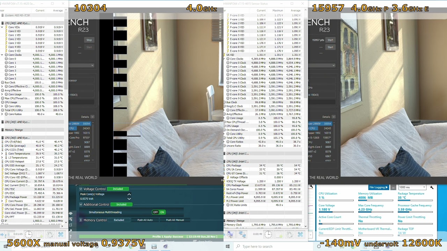Toggle Memory Control Excluded button
This screenshot has width=447, height=251.
pyautogui.click(x=119, y=220)
